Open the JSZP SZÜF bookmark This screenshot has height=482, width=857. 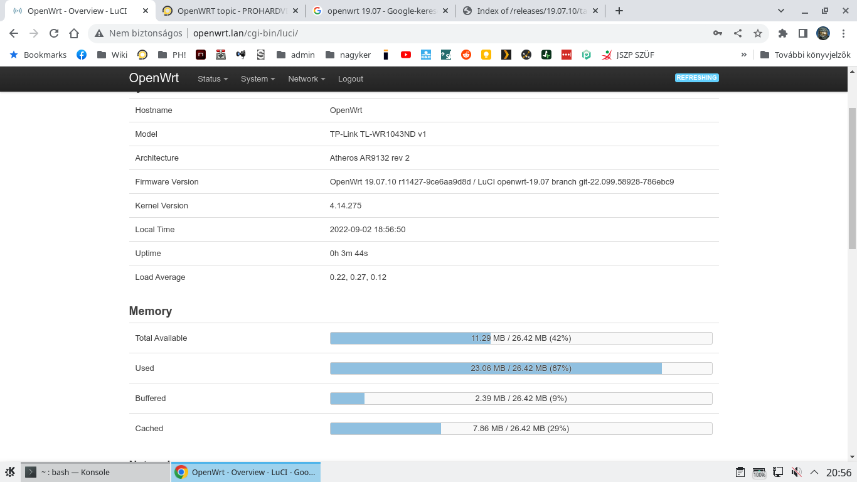tap(628, 55)
